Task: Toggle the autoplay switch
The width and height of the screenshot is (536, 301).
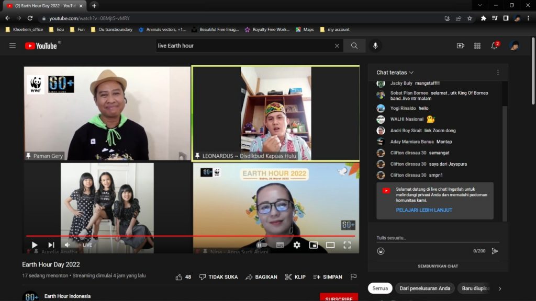Action: [261, 245]
